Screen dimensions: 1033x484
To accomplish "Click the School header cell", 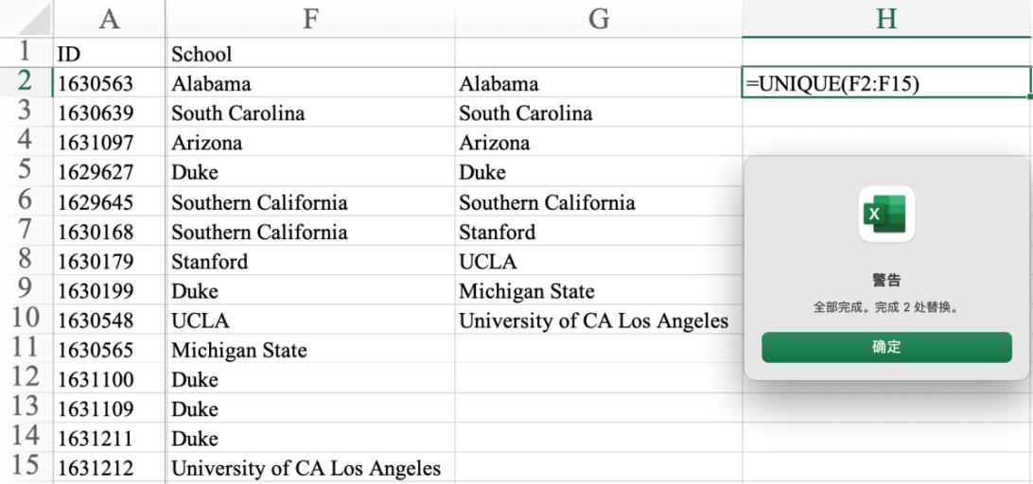I will (309, 54).
